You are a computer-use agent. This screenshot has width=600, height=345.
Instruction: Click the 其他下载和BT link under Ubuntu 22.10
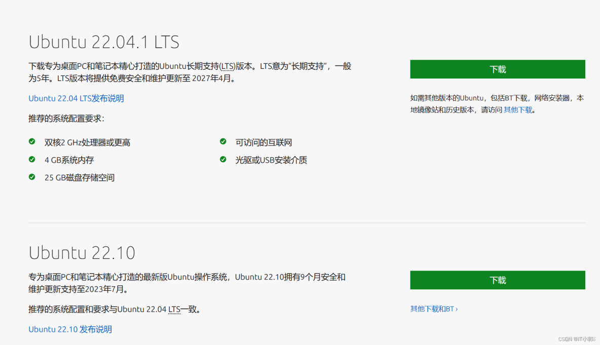431,308
